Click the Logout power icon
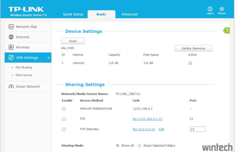Image resolution: width=235 pixels, height=152 pixels. click(210, 9)
